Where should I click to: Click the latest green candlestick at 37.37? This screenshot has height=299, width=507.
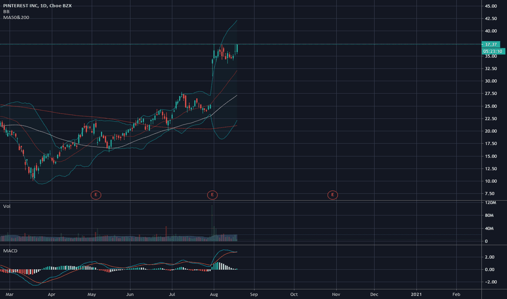pos(237,49)
